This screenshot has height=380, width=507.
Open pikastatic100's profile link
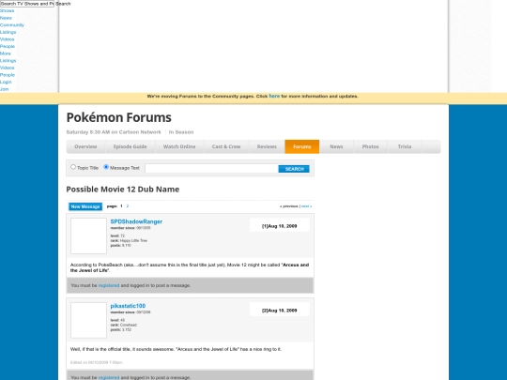coord(128,306)
